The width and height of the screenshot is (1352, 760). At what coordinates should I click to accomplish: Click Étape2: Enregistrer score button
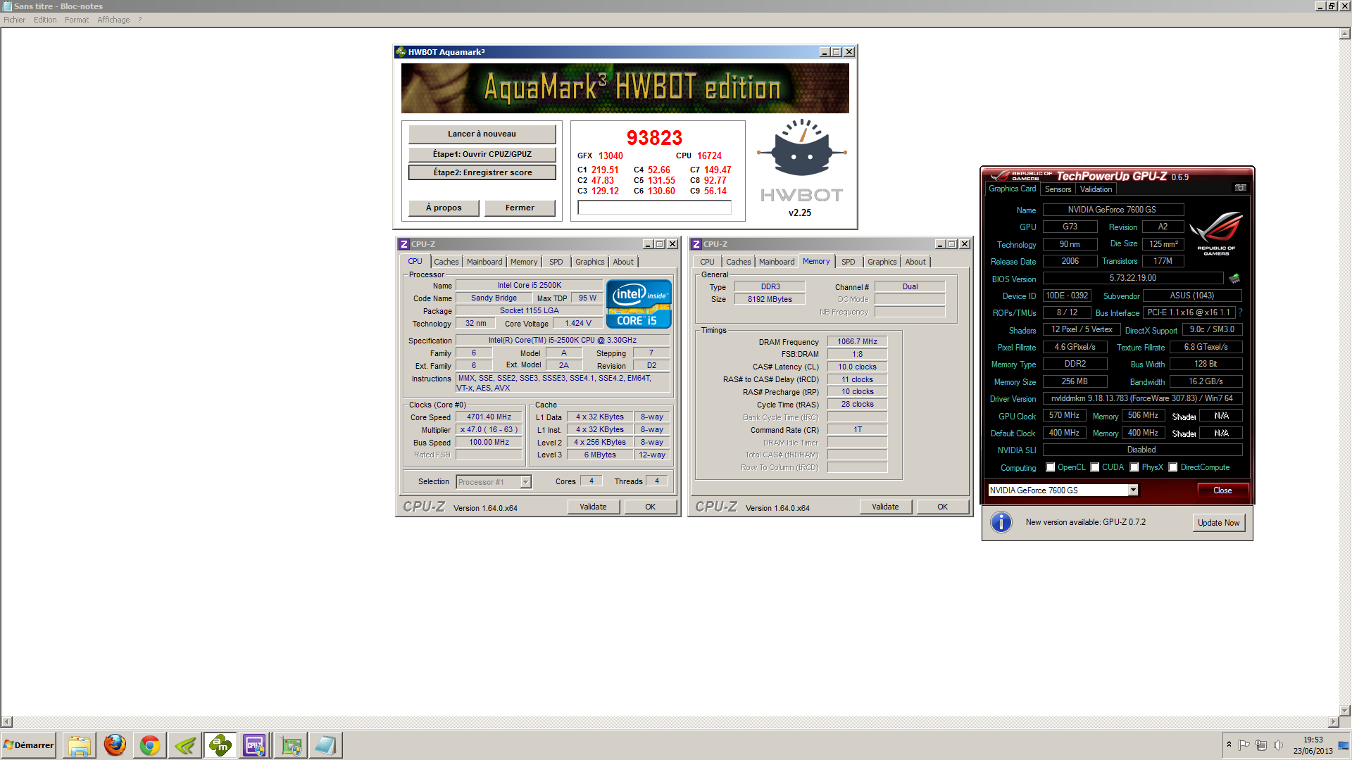point(482,172)
